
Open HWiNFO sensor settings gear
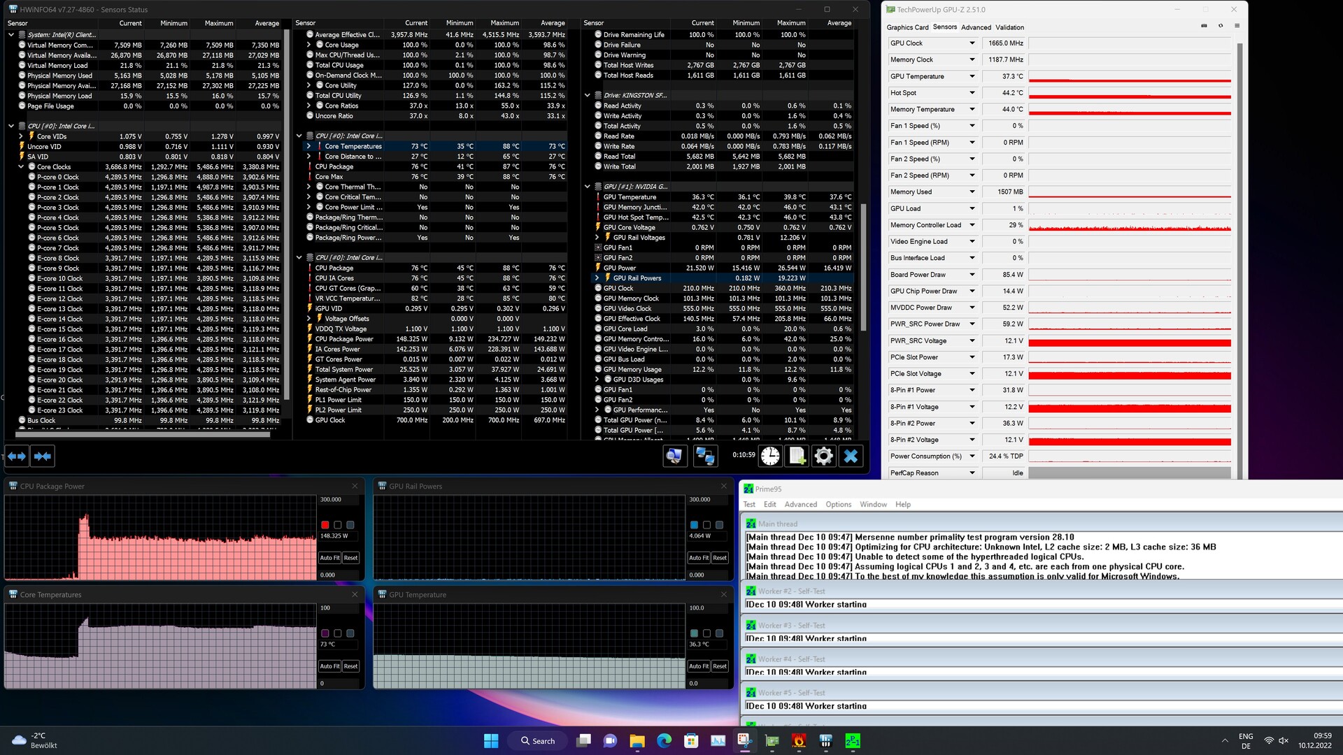point(824,456)
